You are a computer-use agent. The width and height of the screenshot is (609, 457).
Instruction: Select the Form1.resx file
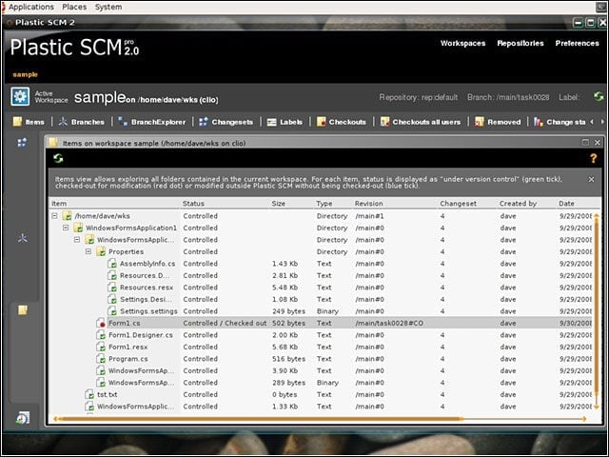[x=128, y=347]
